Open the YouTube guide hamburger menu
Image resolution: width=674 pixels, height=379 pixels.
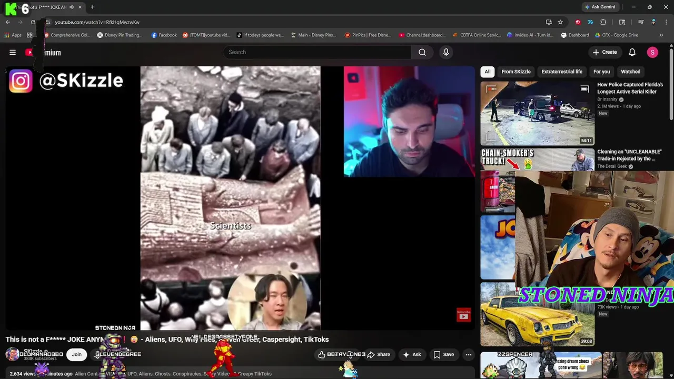click(13, 52)
